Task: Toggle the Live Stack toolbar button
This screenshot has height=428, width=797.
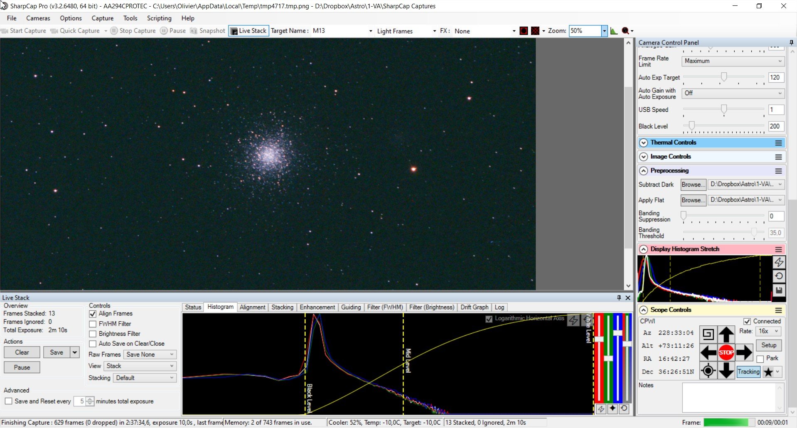Action: pos(248,31)
